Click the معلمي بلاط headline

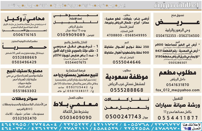point(76,104)
